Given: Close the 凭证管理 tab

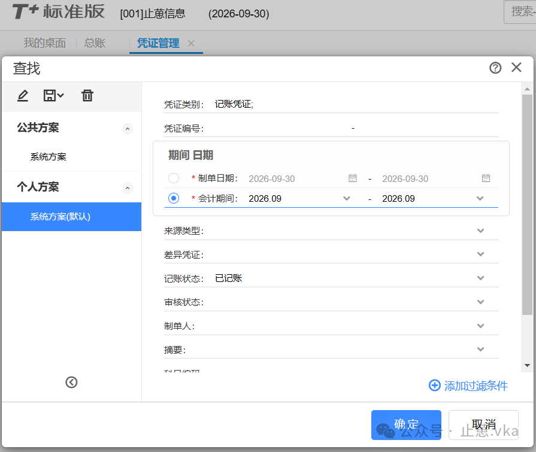Looking at the screenshot, I should pyautogui.click(x=191, y=43).
